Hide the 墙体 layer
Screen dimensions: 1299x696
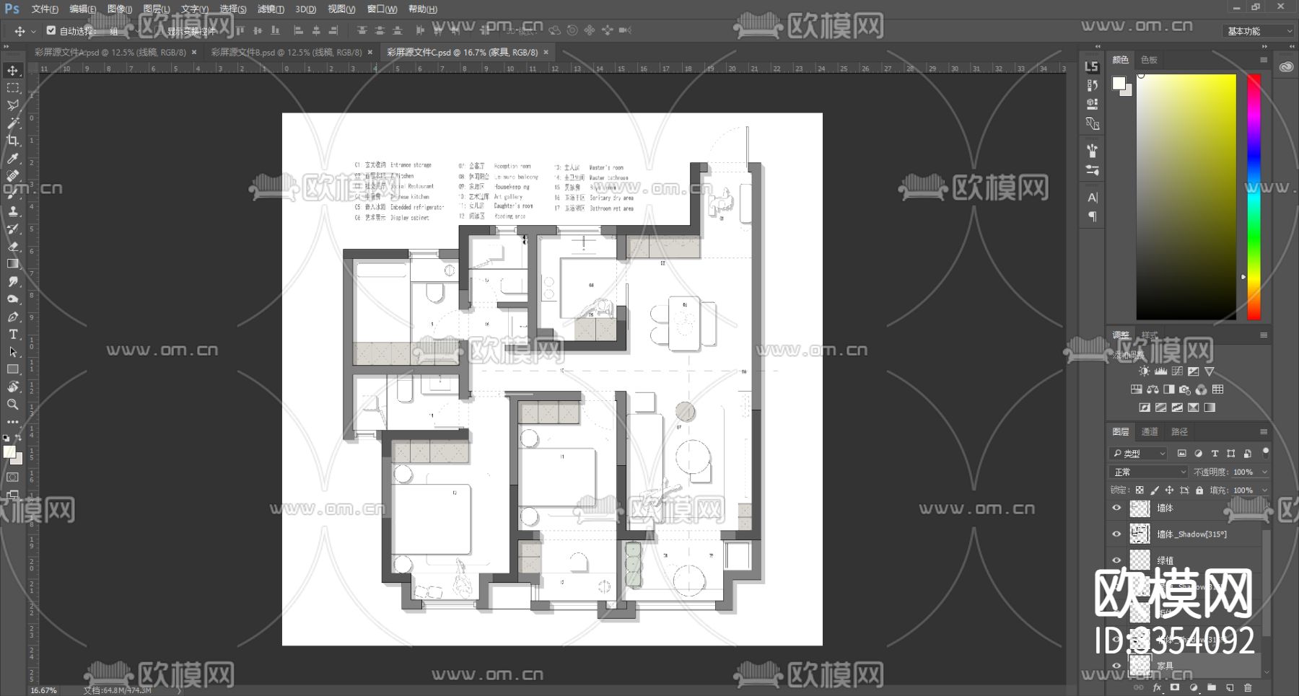1116,508
